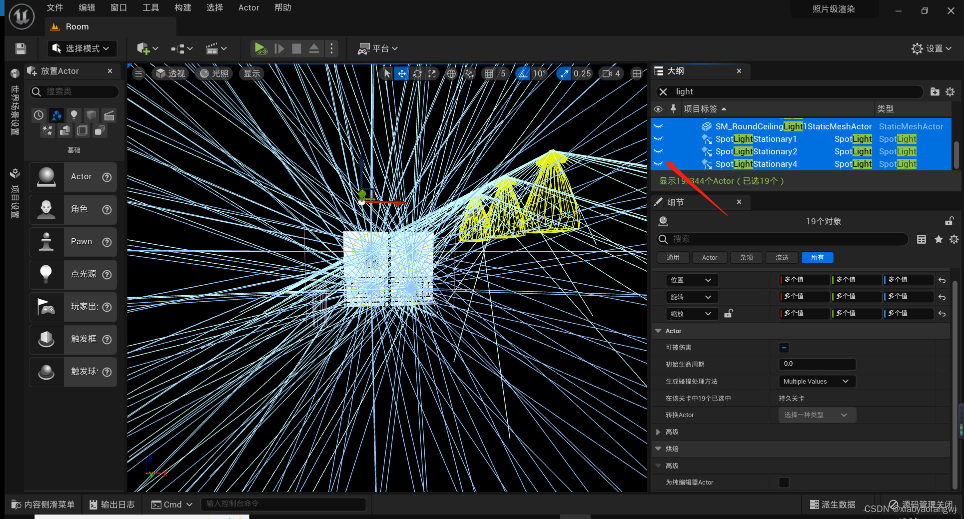Screen dimensions: 964x519
Task: Toggle scale snapping icon
Action: [x=564, y=73]
